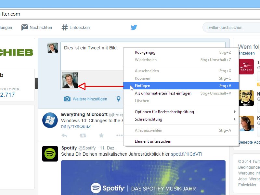Click attached photo thumbnail in tweet
Screen dimensions: 260x195
click(70, 80)
